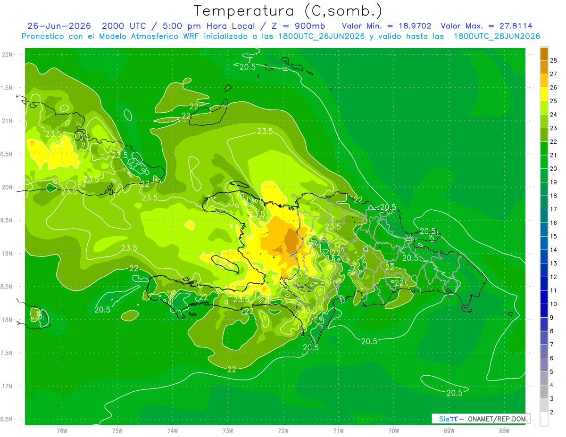Screen dimensions: 566x437
Task: Click the '2000 UTC' time text
Action: [x=124, y=26]
